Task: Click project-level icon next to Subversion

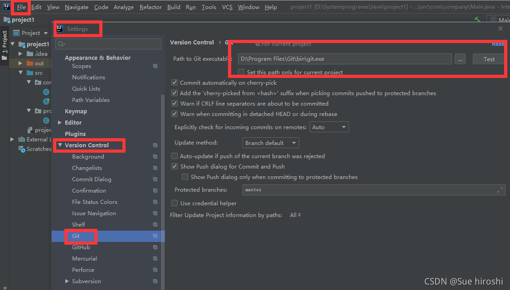Action: (x=155, y=281)
